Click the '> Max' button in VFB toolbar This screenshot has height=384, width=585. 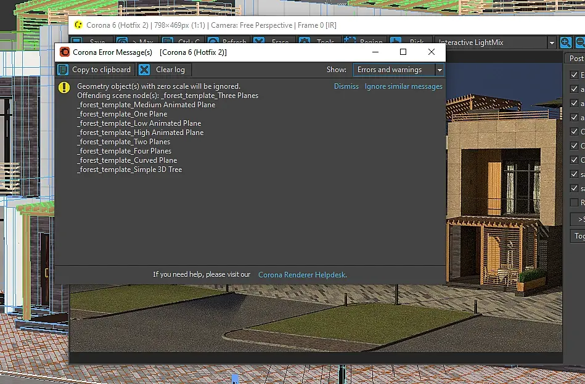(137, 40)
